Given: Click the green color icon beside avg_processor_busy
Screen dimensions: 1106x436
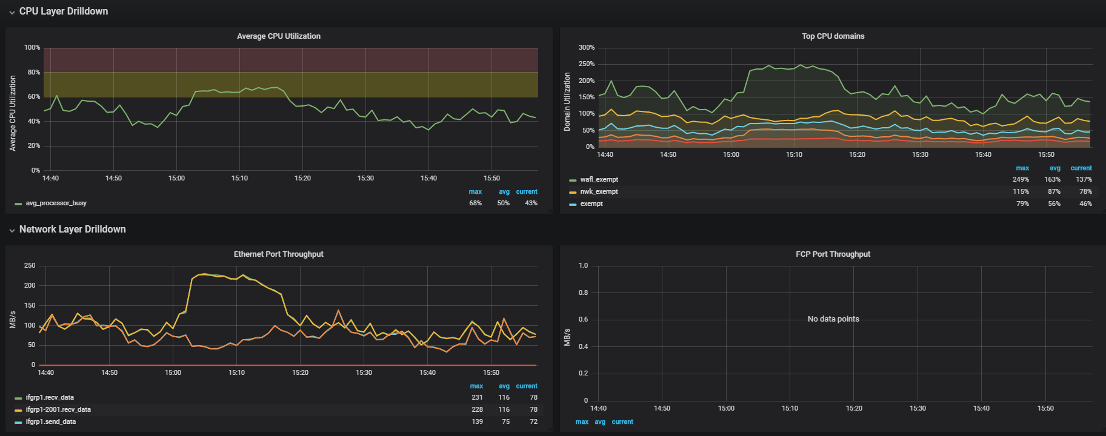Looking at the screenshot, I should pyautogui.click(x=18, y=204).
